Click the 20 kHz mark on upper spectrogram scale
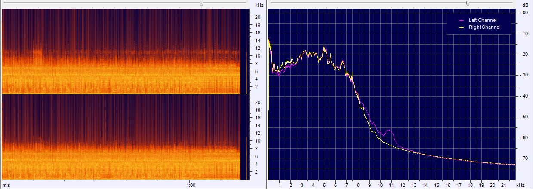The height and width of the screenshot is (189, 533). click(x=258, y=17)
